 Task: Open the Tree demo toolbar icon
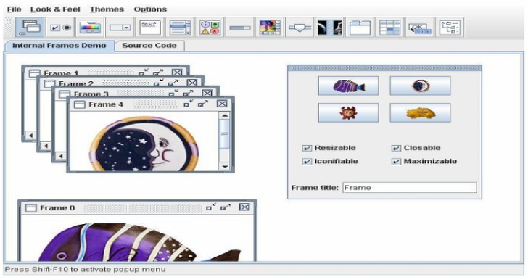(450, 28)
